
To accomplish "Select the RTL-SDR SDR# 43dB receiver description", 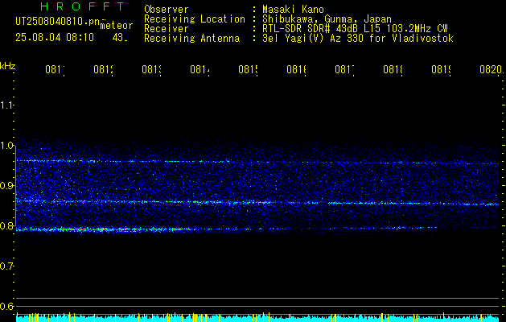I will pos(355,29).
